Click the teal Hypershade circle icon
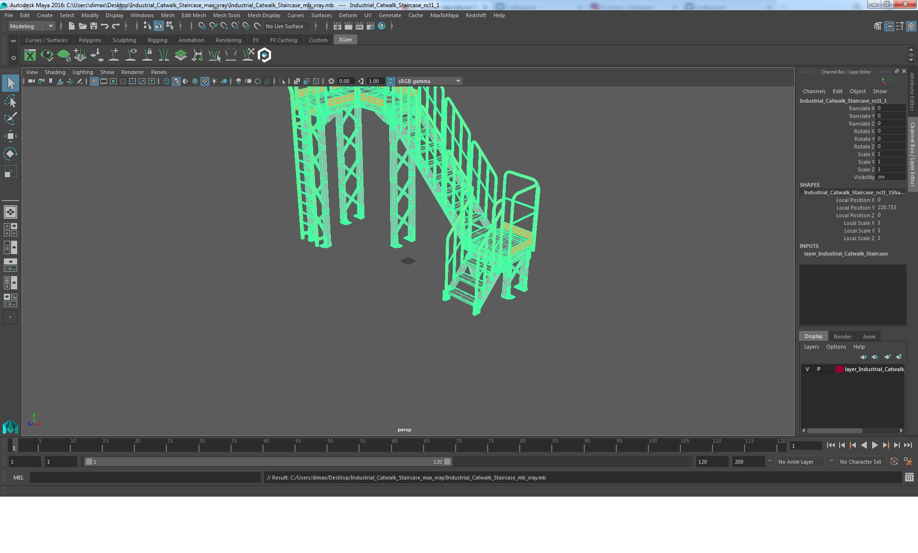This screenshot has width=918, height=553. coord(382,26)
